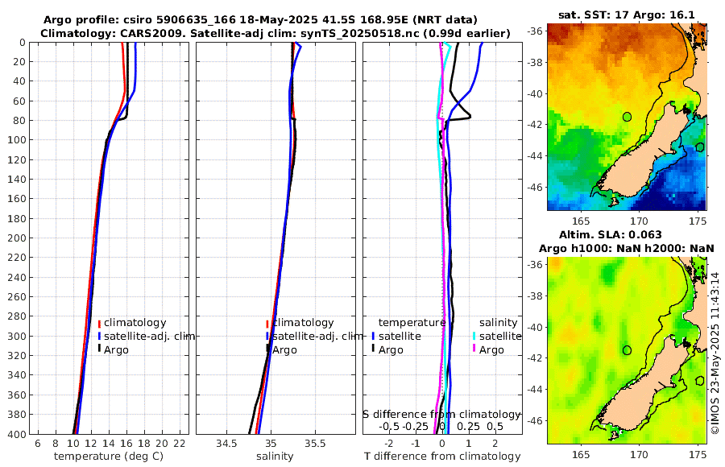Click black Argo legend marker in temperature panel
Screen dimensions: 725x467
coord(99,349)
